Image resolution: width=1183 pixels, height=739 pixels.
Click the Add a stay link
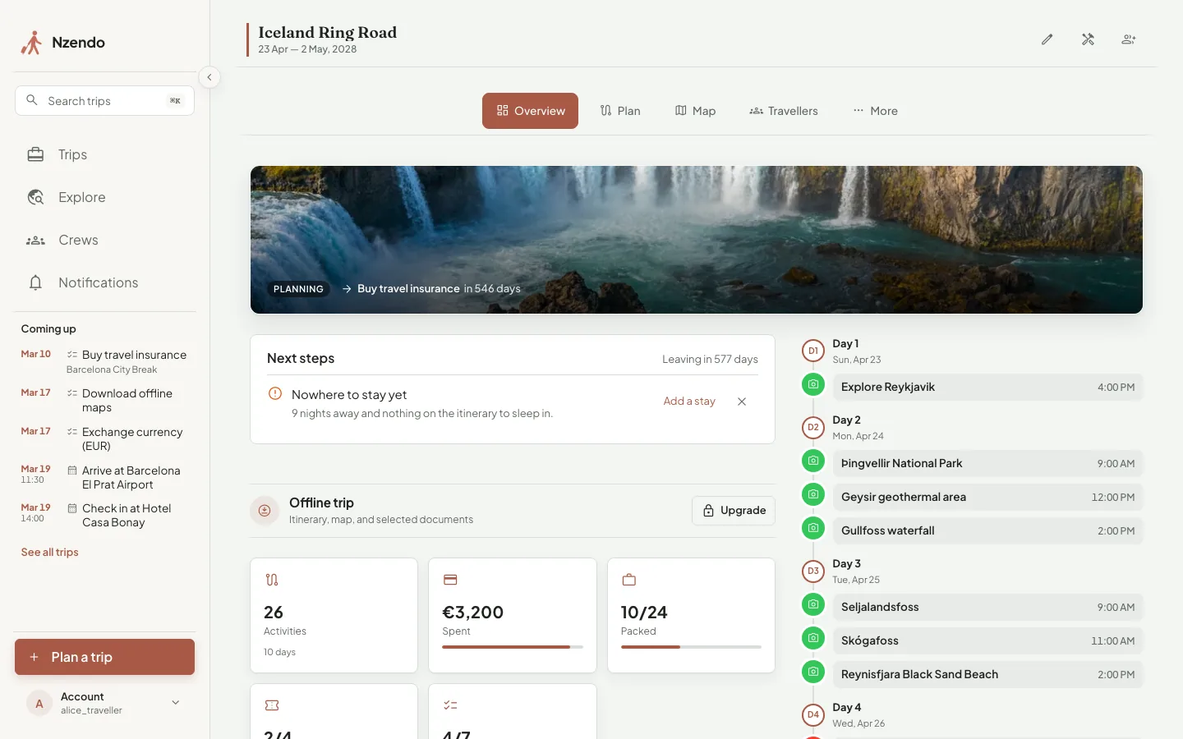tap(689, 402)
